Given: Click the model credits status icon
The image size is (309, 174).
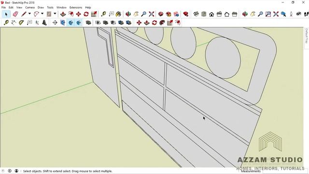Looking at the screenshot, I should [10, 171].
